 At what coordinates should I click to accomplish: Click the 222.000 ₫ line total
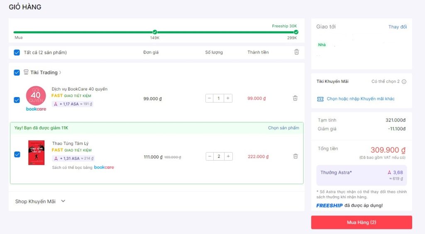point(258,156)
